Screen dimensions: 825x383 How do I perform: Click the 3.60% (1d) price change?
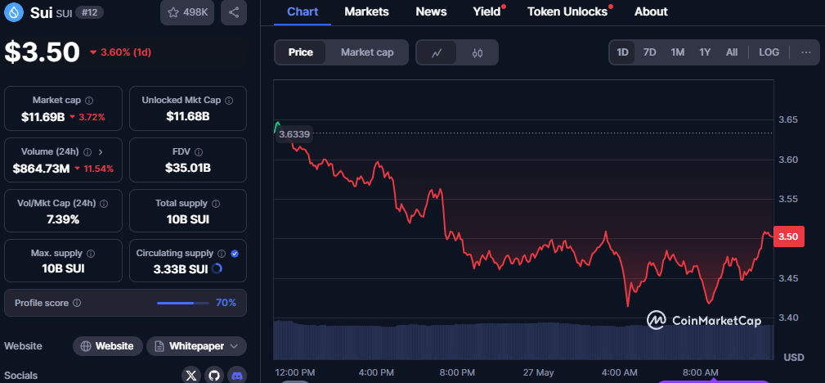(x=120, y=52)
